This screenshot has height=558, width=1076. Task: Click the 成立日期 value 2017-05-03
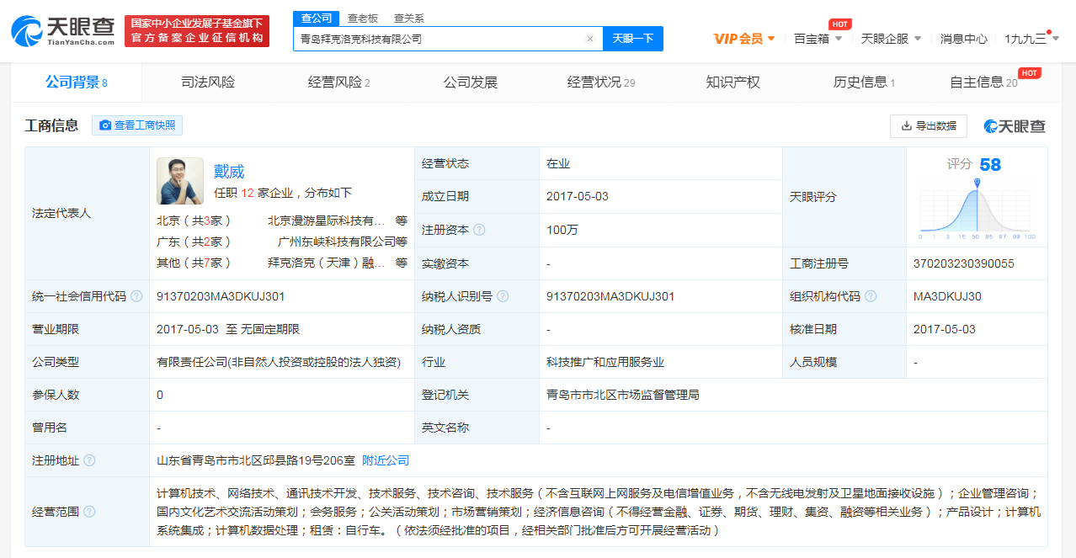[x=578, y=196]
